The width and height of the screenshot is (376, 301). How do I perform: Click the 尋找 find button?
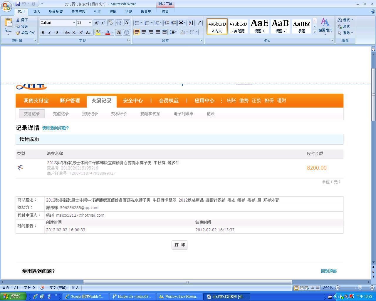(x=345, y=20)
